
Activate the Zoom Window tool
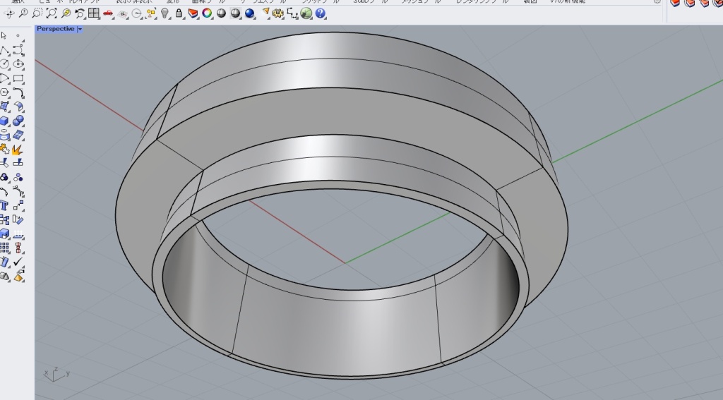tap(37, 13)
